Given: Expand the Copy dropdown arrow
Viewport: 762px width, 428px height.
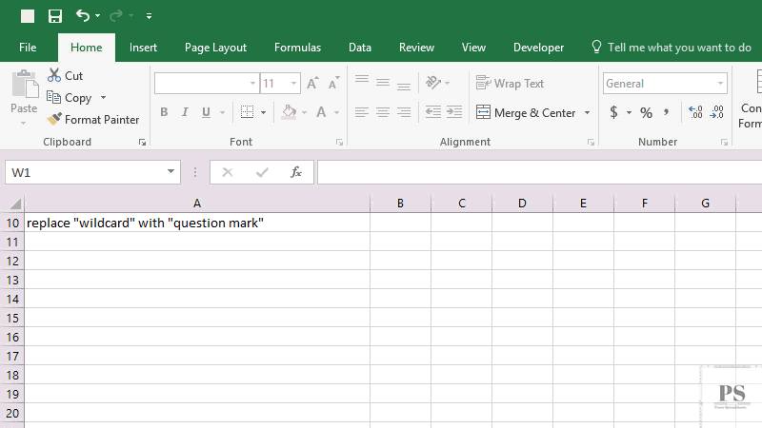Looking at the screenshot, I should coord(103,98).
